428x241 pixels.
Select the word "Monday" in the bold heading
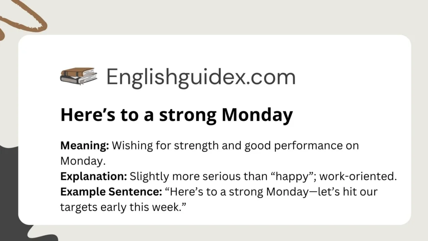(x=257, y=115)
